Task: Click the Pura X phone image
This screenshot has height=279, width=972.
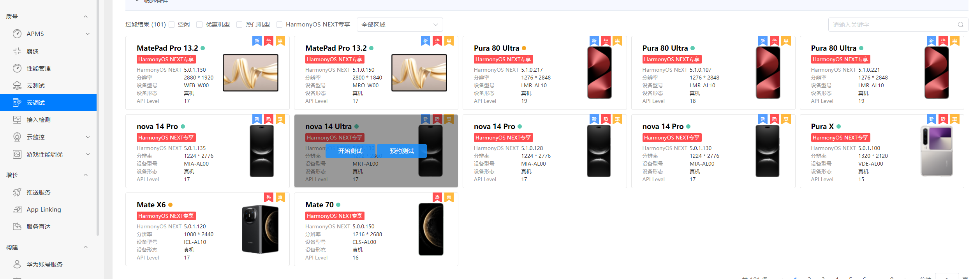Action: (x=937, y=151)
